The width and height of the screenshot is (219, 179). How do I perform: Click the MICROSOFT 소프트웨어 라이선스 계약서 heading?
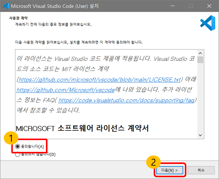[x=82, y=128]
